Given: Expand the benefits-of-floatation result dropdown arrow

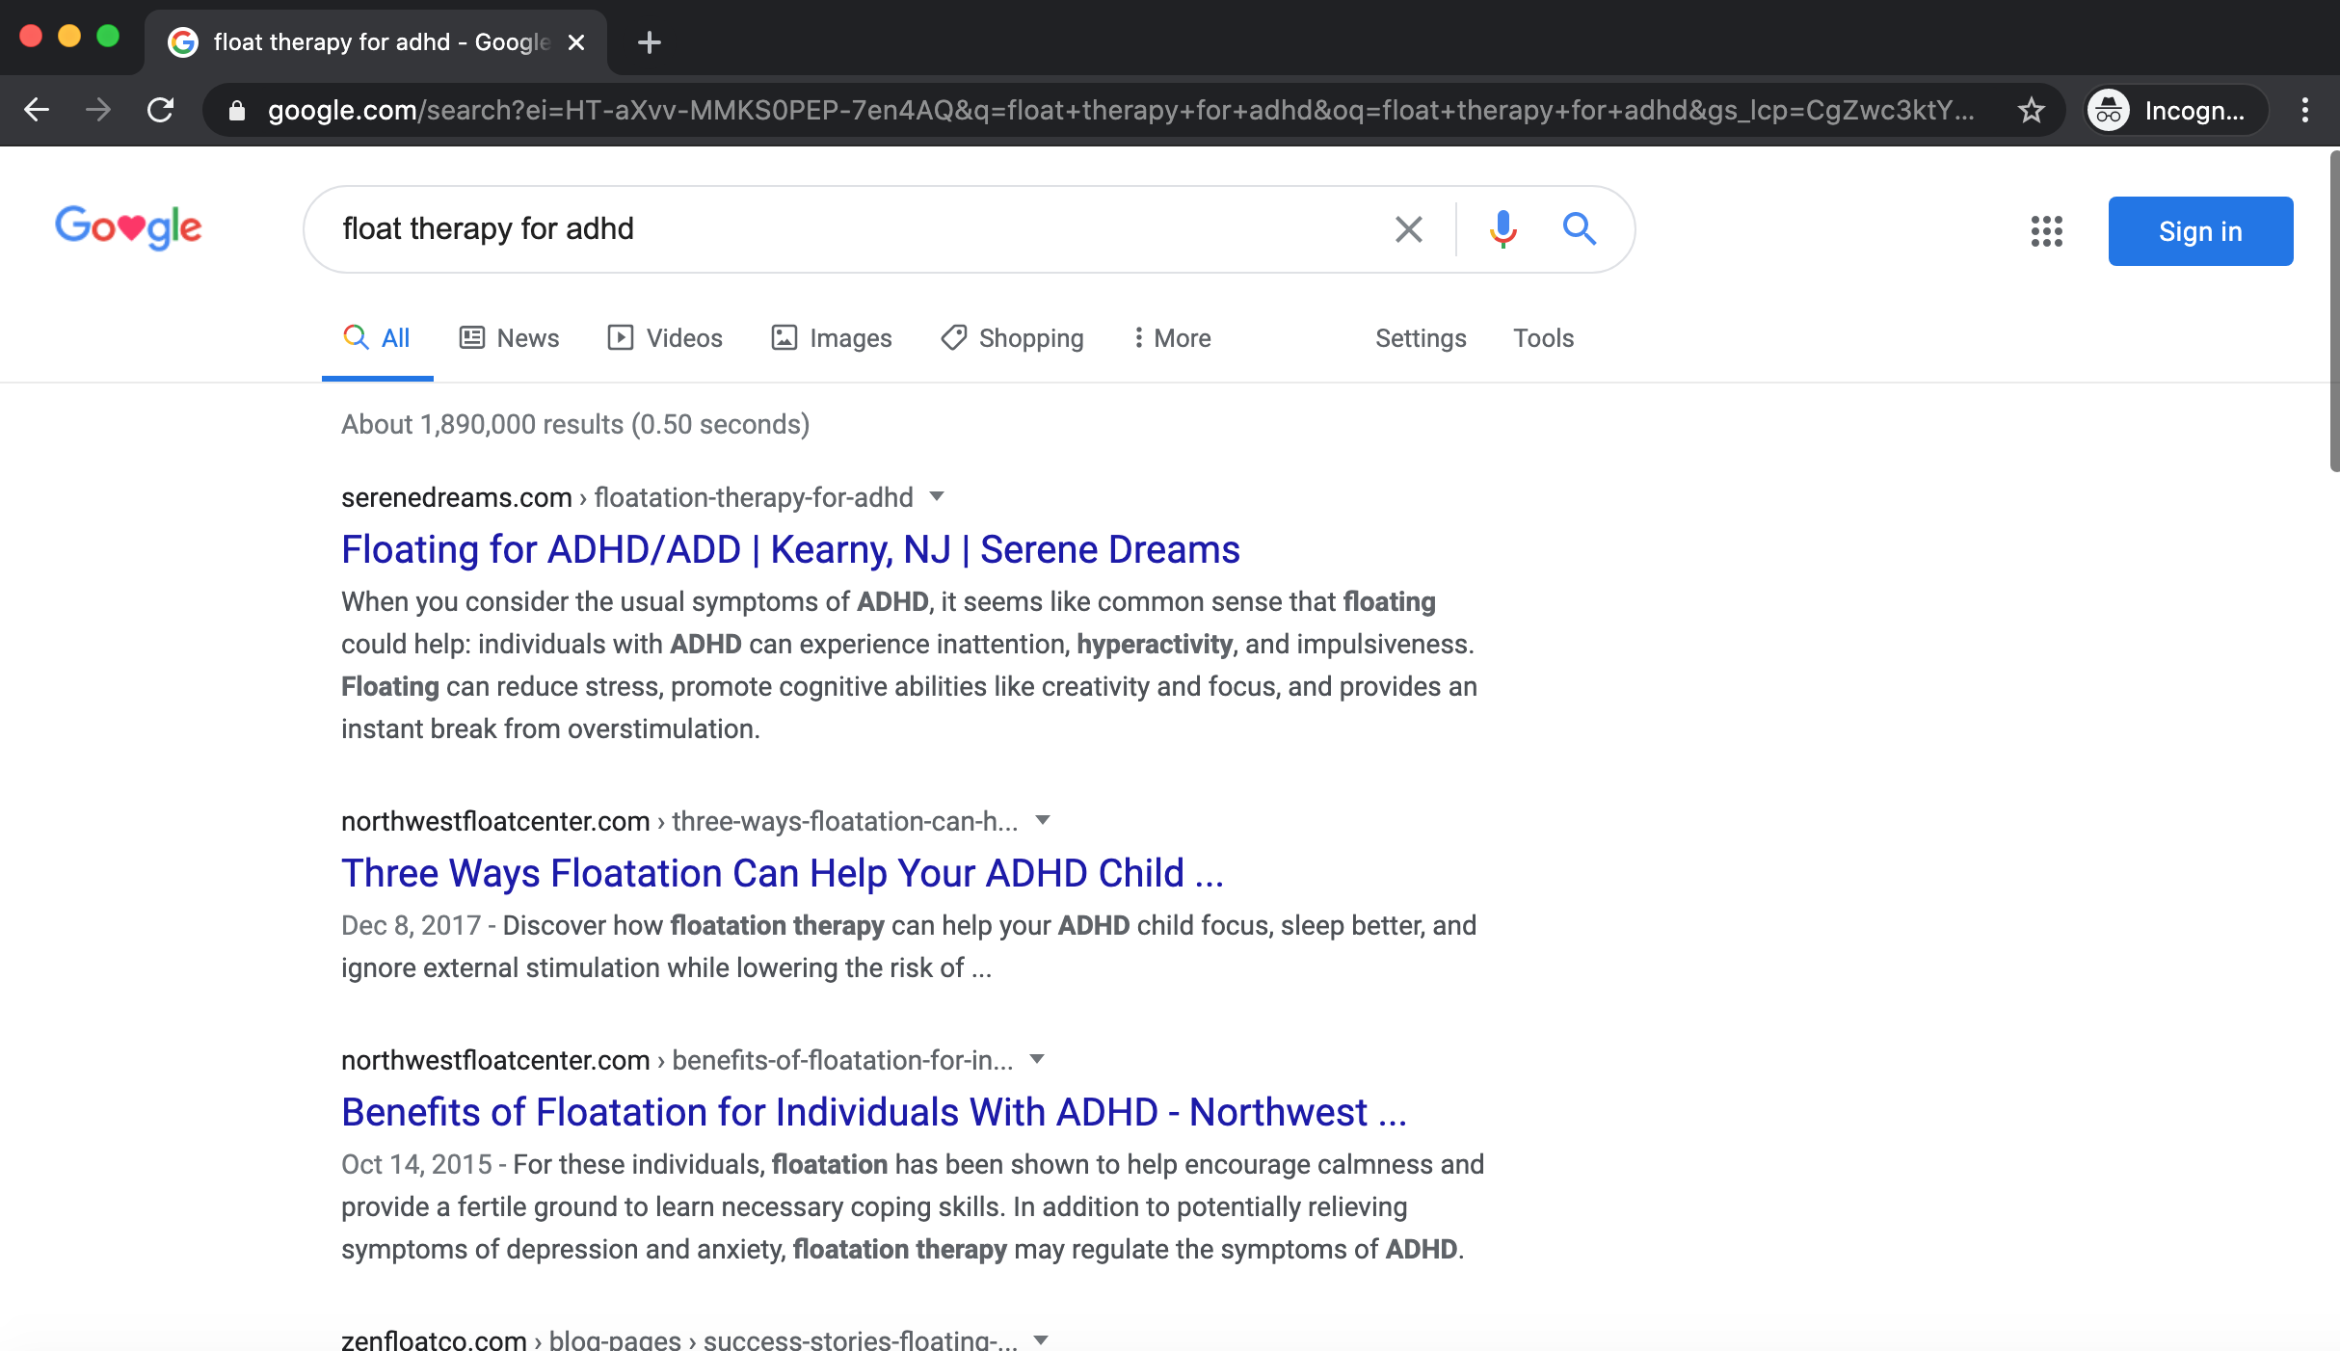Looking at the screenshot, I should coord(1037,1059).
